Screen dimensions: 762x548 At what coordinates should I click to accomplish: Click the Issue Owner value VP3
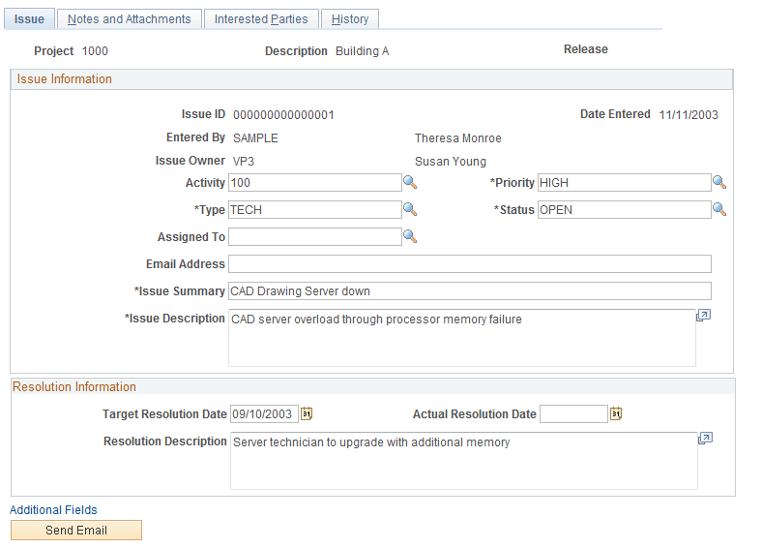[x=244, y=162]
